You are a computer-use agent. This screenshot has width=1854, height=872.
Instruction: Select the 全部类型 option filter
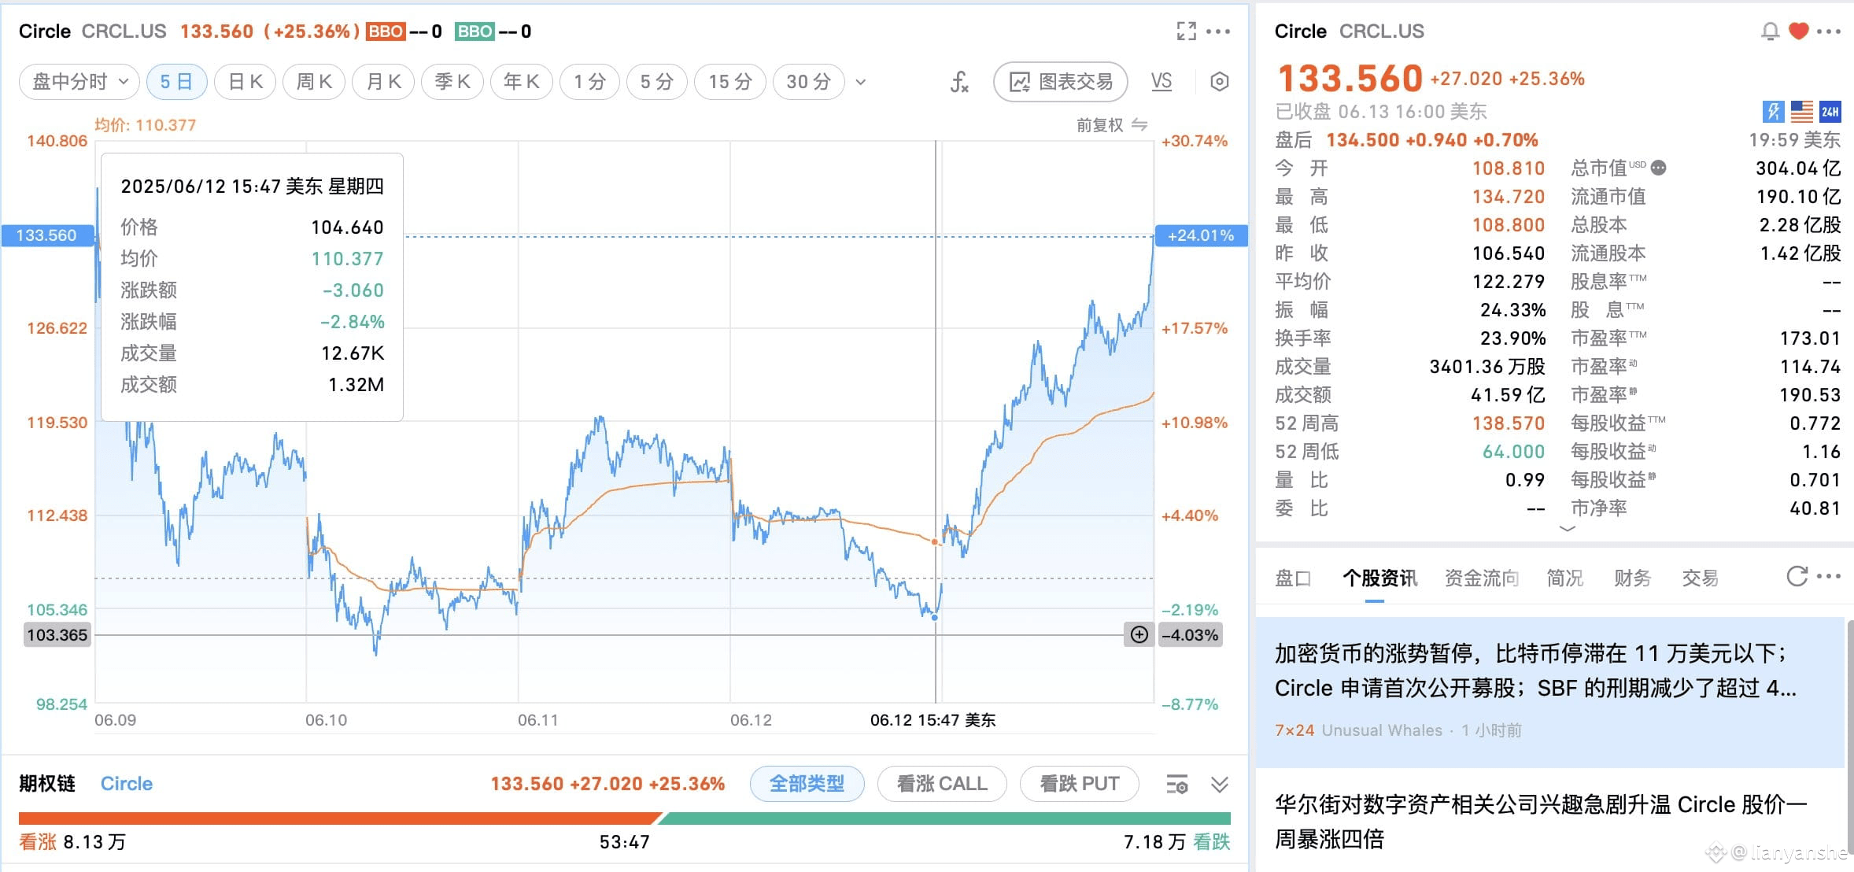point(807,784)
